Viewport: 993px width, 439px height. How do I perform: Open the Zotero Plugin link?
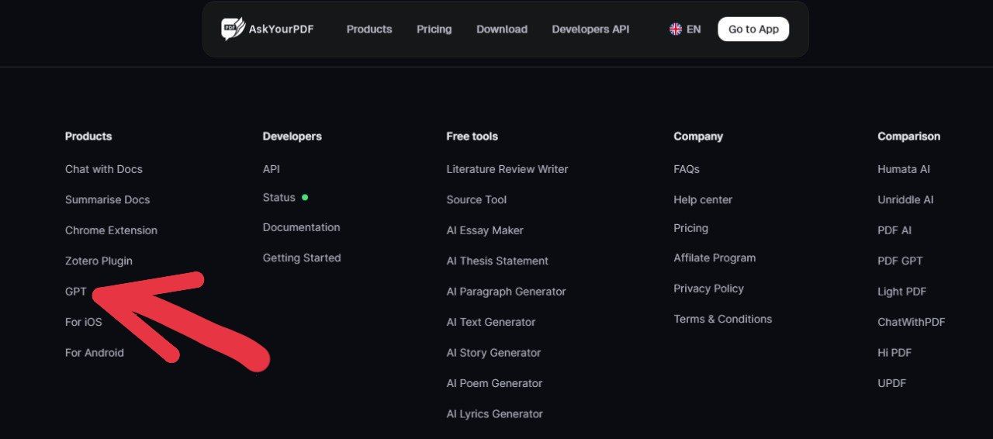tap(99, 261)
